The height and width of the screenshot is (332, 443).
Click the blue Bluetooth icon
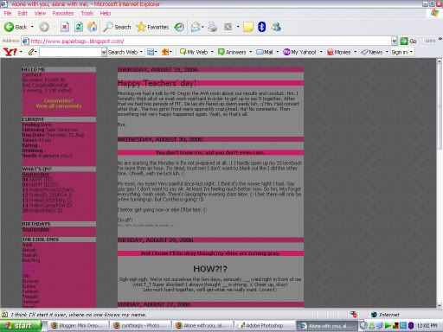261,27
